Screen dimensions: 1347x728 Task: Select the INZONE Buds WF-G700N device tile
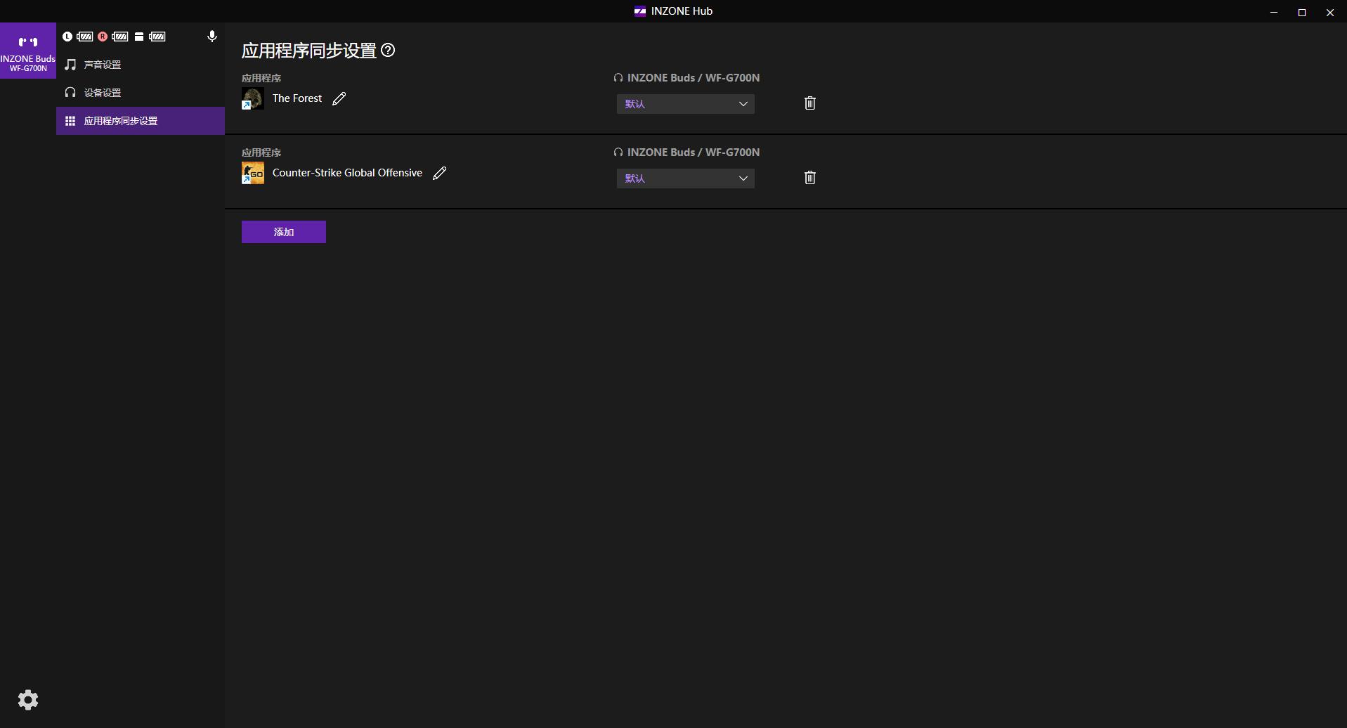pyautogui.click(x=28, y=51)
